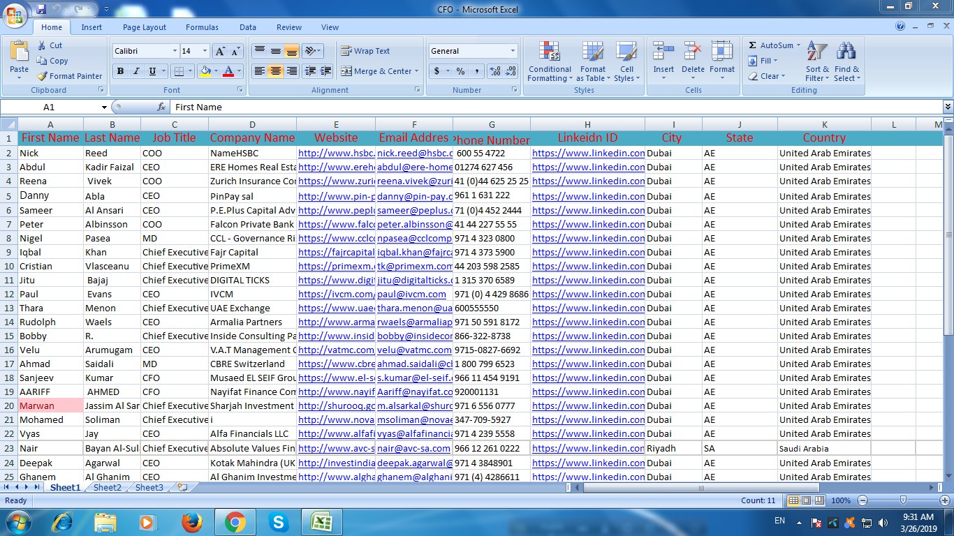Switch to Insert ribbon tab
The height and width of the screenshot is (536, 954).
tap(91, 27)
